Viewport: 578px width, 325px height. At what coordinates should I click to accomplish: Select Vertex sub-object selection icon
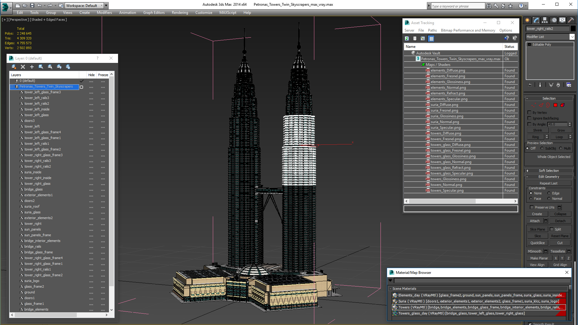[x=533, y=105]
